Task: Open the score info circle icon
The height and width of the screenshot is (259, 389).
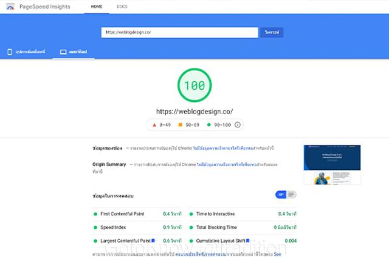Action: coord(238,125)
